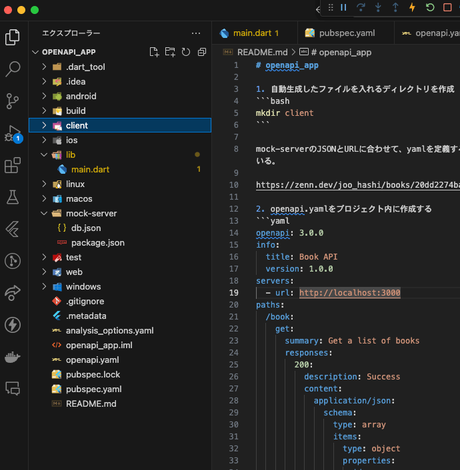Open the Extensions view icon

click(x=13, y=165)
